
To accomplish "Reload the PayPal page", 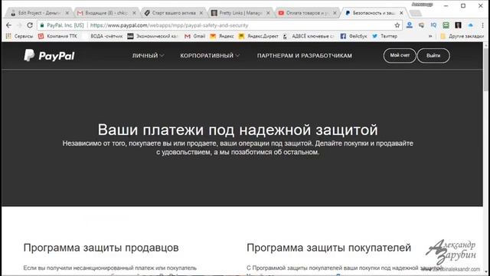I will click(30, 25).
